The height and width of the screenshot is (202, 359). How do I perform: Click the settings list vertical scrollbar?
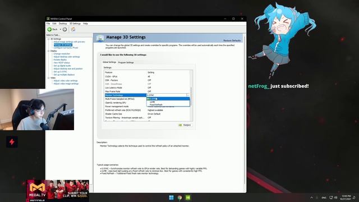(191, 95)
